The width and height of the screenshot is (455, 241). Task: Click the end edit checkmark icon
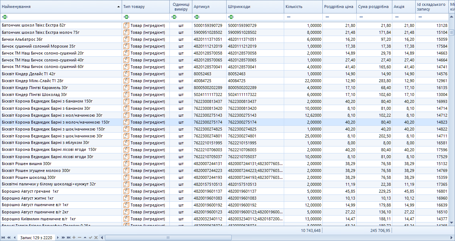point(90,237)
